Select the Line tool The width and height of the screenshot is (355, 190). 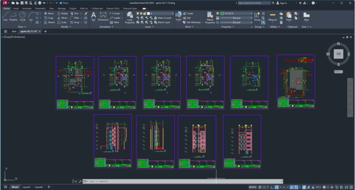tap(5, 17)
